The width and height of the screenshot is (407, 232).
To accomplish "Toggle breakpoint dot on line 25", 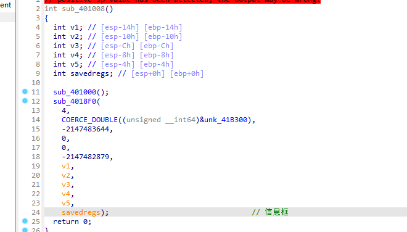I will [x=25, y=221].
